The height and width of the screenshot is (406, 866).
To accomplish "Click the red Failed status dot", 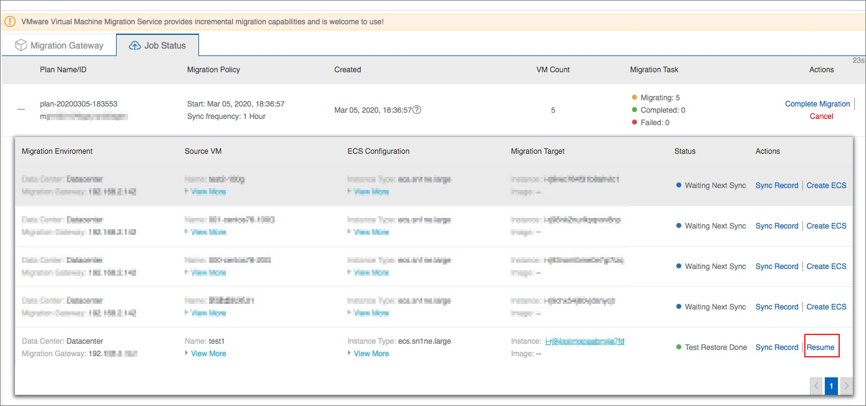I will point(635,123).
